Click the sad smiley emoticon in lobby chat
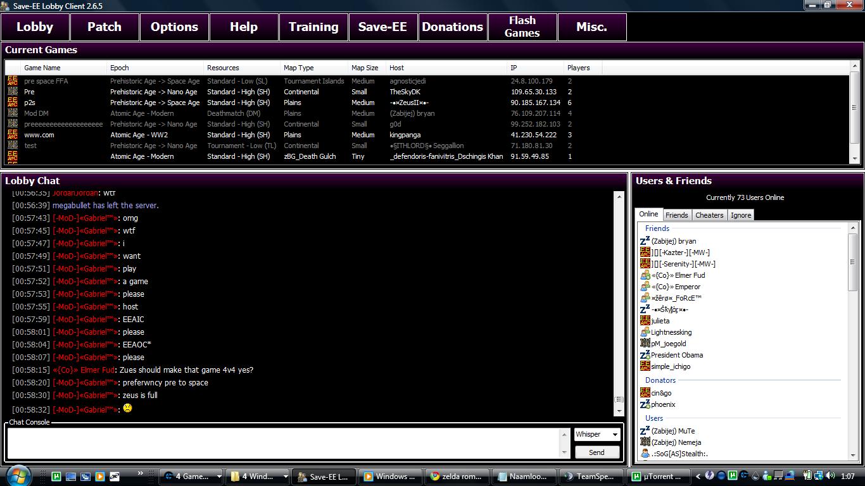The width and height of the screenshot is (865, 486). [127, 409]
